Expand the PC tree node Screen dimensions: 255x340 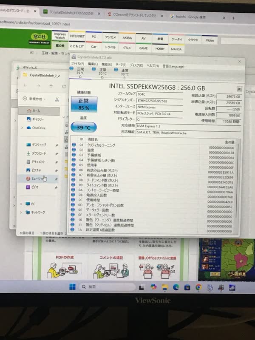pos(21,204)
